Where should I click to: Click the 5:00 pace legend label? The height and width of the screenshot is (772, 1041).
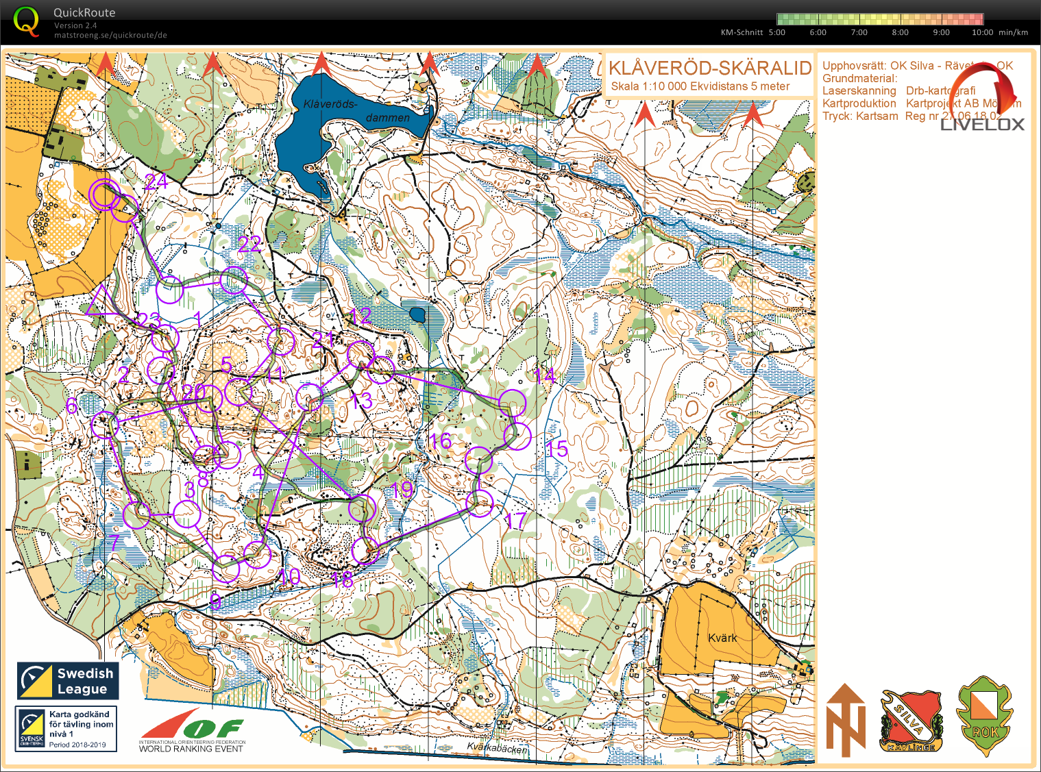click(x=776, y=32)
